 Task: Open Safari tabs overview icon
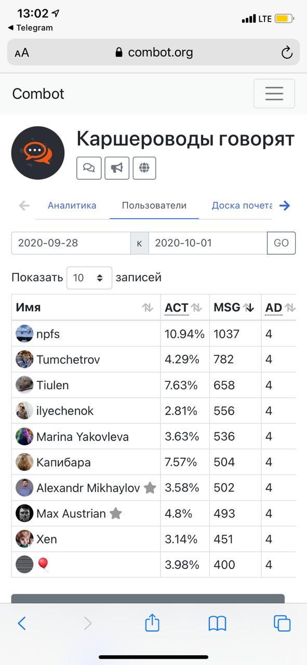coord(282,623)
